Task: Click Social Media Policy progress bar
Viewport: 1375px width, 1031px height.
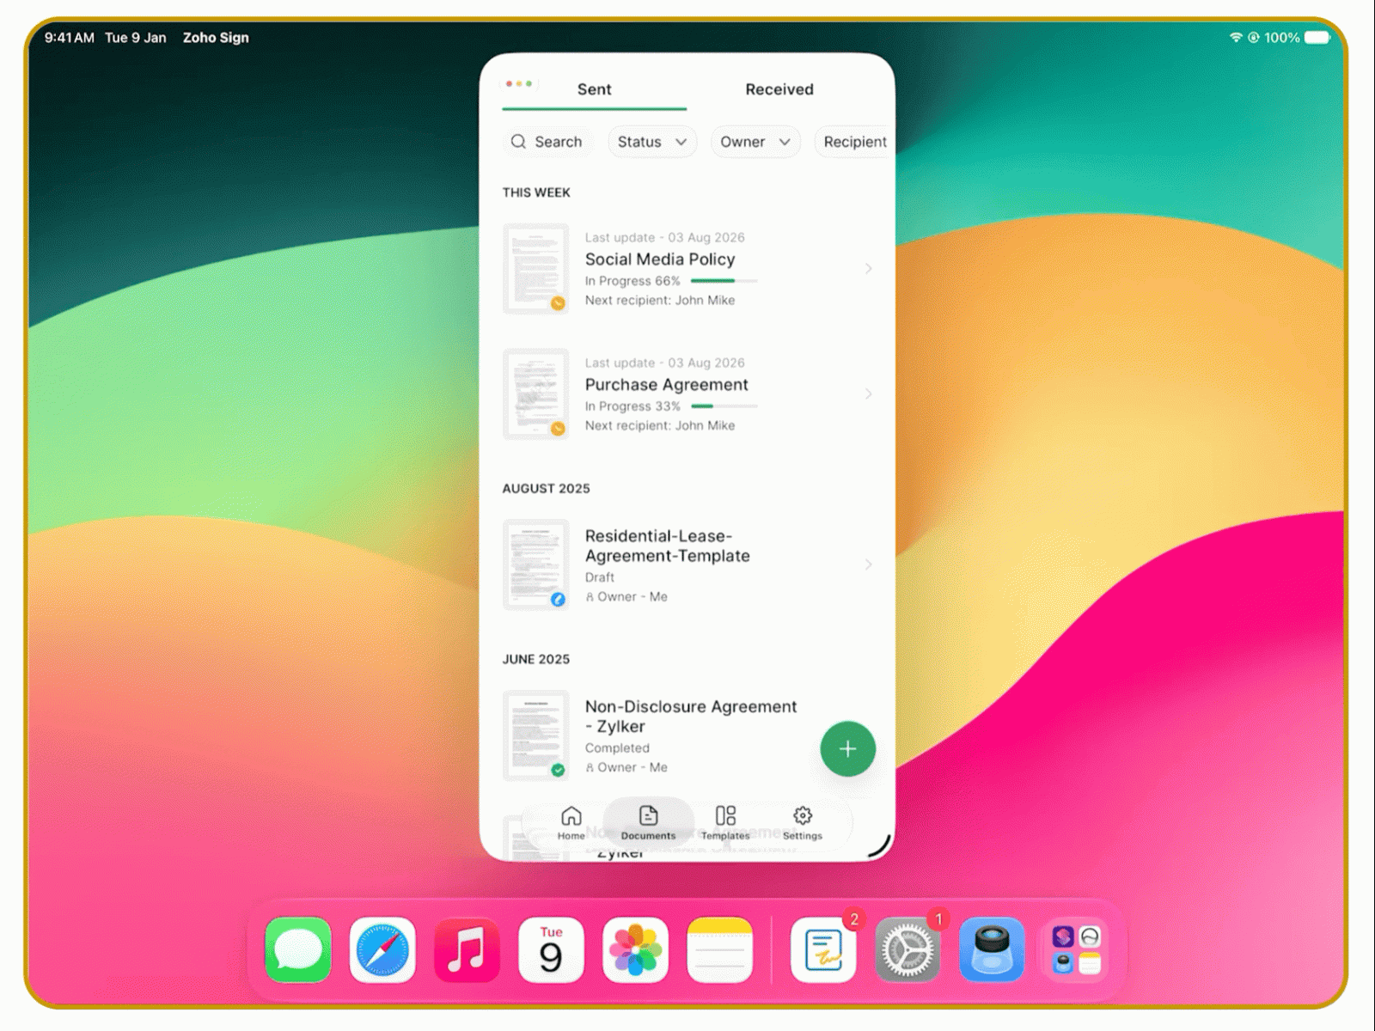Action: tap(724, 281)
